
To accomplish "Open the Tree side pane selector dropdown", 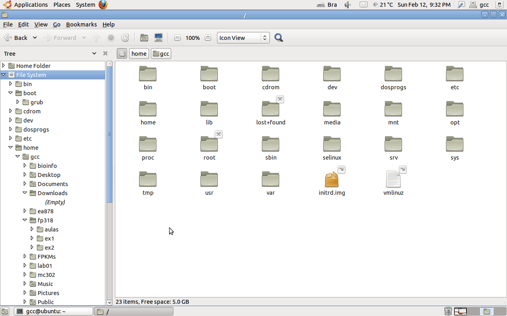I will [x=94, y=53].
